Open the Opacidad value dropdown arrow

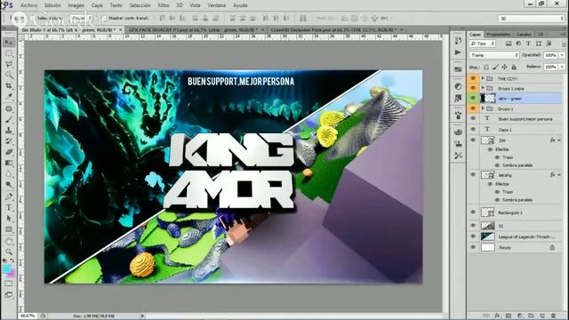tap(562, 55)
